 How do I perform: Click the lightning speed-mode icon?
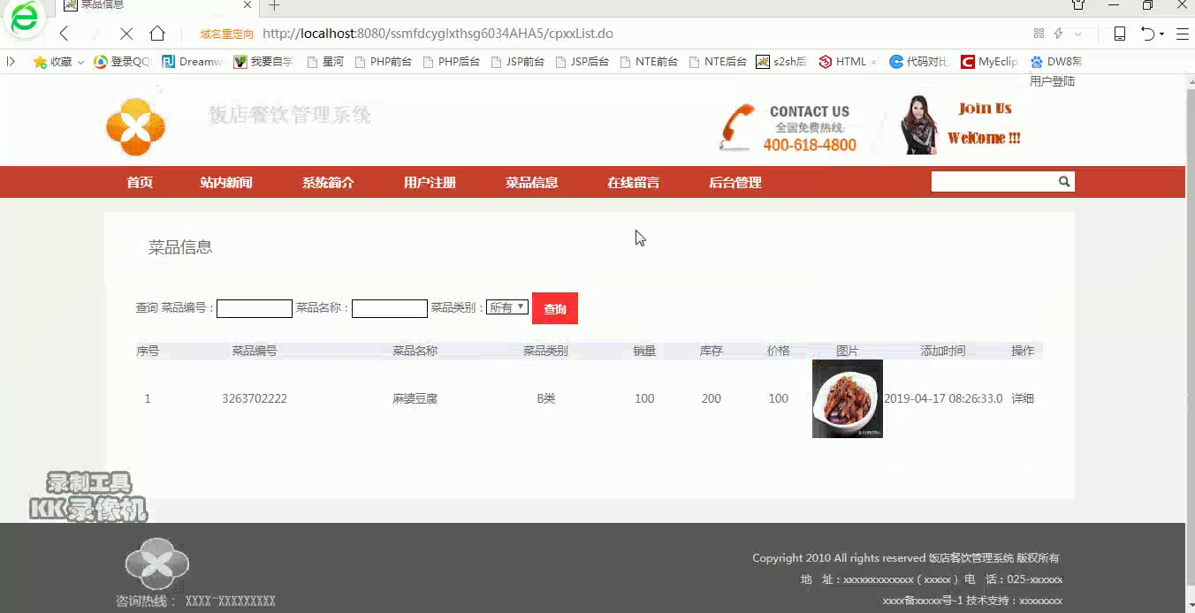1058,34
